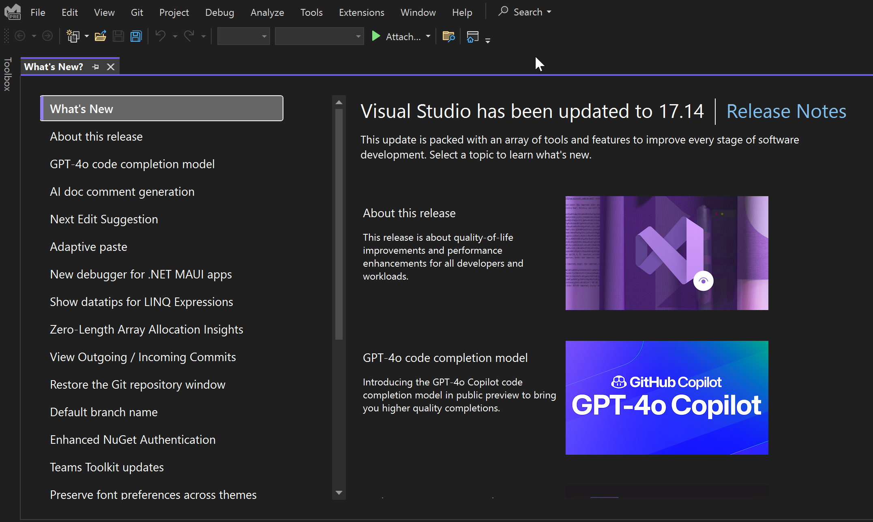The image size is (873, 522).
Task: Open the Release Notes link
Action: tap(786, 111)
